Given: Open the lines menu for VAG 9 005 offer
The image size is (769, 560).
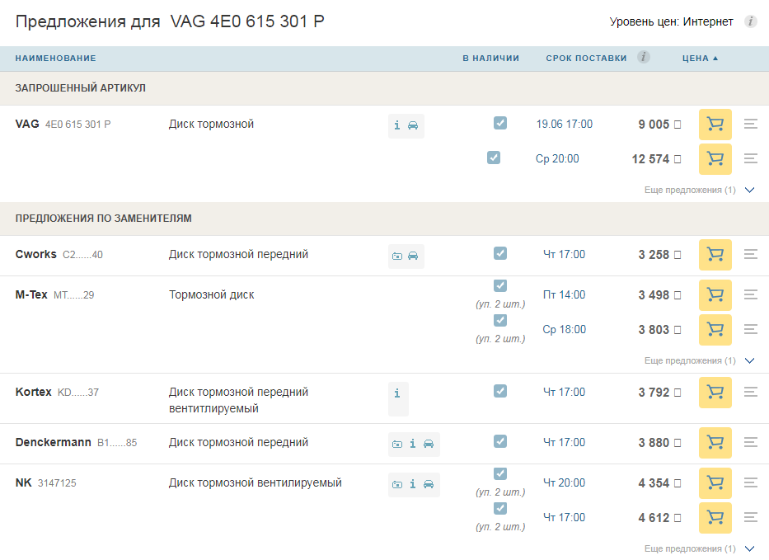Looking at the screenshot, I should pos(751,124).
